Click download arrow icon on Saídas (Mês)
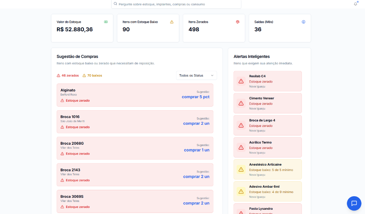 (x=304, y=22)
